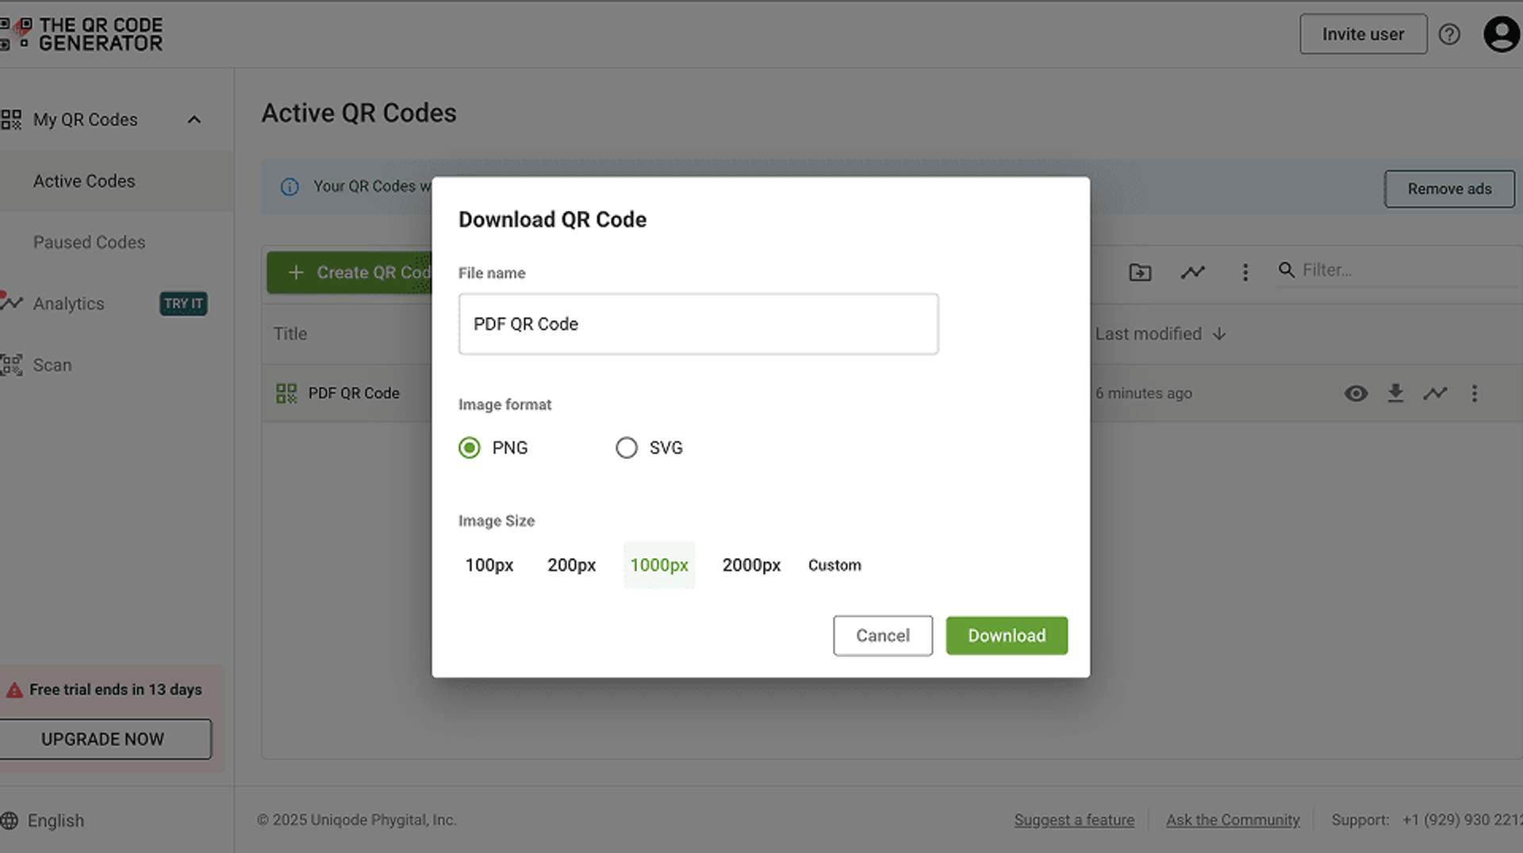Open Scan in the sidebar
Screen dimensions: 1523x853
click(52, 365)
